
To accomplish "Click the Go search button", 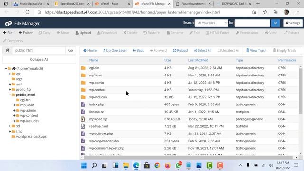I will pyautogui.click(x=275, y=23).
